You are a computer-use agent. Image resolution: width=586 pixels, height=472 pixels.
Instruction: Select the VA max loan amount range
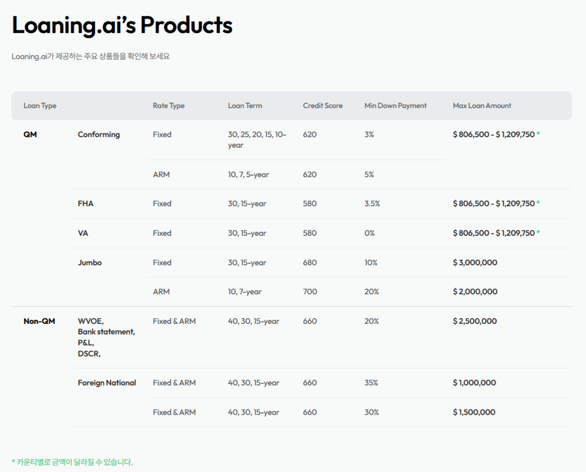pos(496,233)
